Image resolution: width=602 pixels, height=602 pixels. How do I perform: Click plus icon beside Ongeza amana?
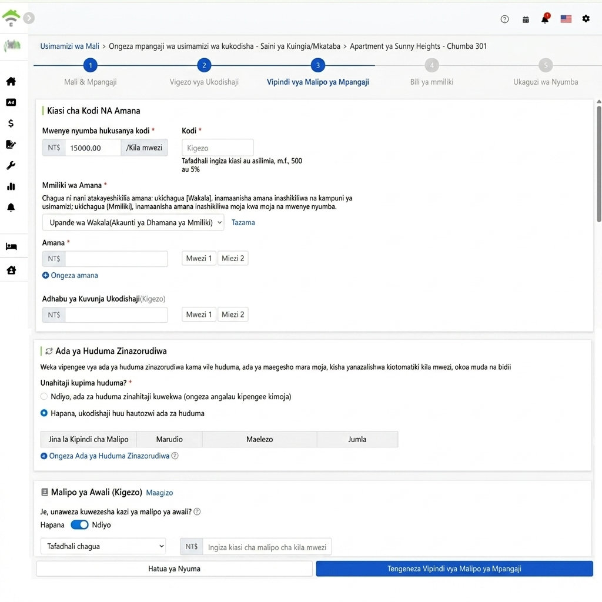coord(45,275)
